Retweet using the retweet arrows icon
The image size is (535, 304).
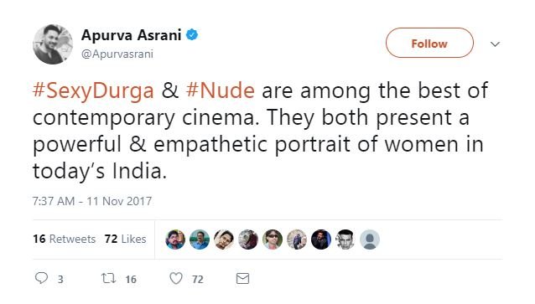pyautogui.click(x=108, y=278)
